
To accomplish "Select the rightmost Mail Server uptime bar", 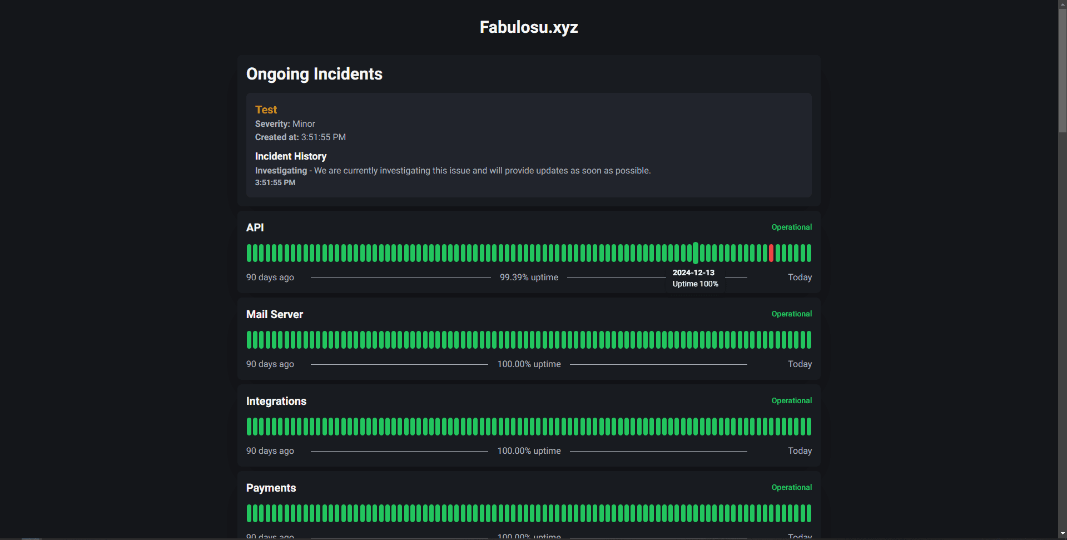I will 809,340.
